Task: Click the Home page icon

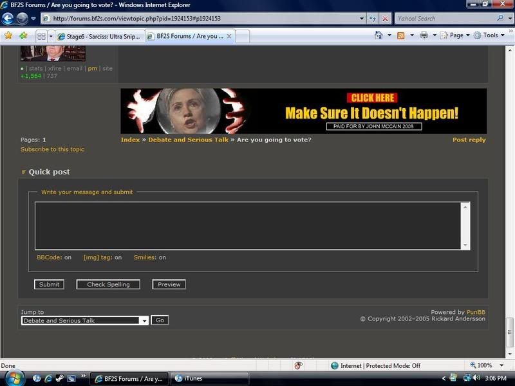Action: coord(379,35)
